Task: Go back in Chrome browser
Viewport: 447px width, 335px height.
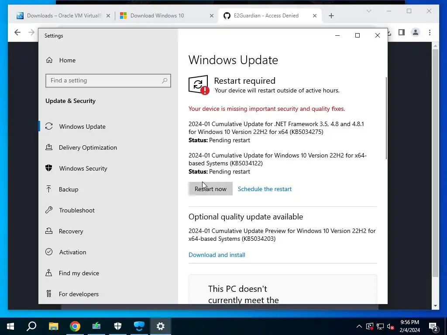Action: 17,32
